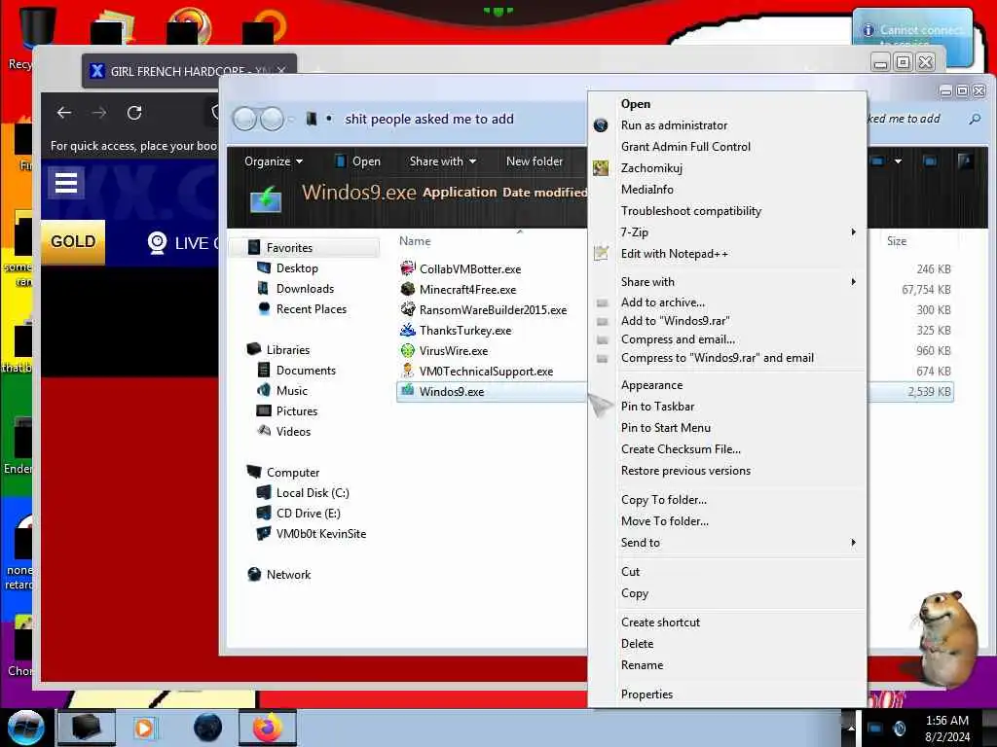This screenshot has height=747, width=997.
Task: Choose Run as administrator
Action: pos(674,125)
